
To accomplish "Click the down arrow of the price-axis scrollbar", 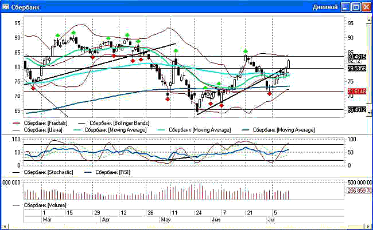I will pyautogui.click(x=369, y=113).
